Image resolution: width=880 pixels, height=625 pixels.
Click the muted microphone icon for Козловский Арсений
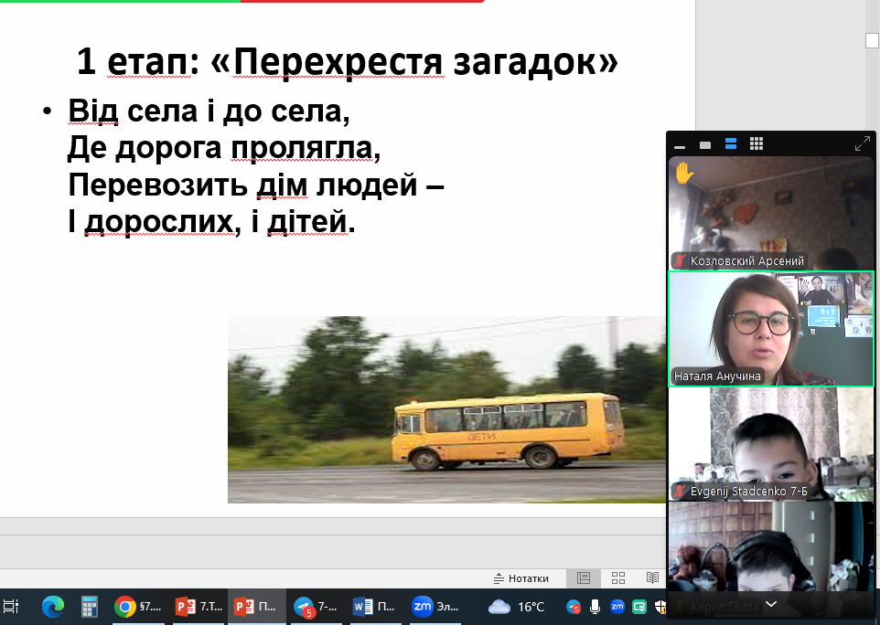point(681,260)
